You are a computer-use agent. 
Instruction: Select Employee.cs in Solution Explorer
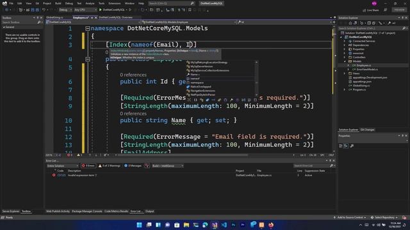point(363,65)
